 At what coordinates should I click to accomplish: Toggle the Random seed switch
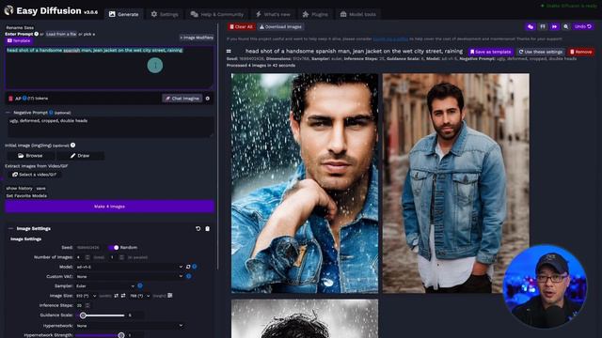(114, 248)
